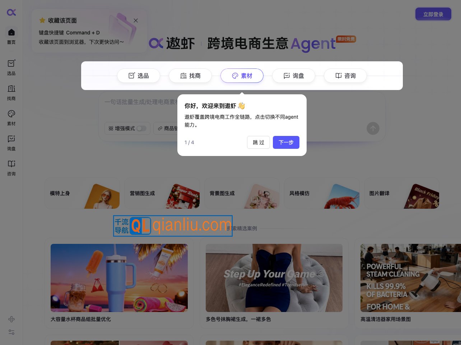
Task: Click 跳过 to skip the tutorial
Action: click(259, 142)
